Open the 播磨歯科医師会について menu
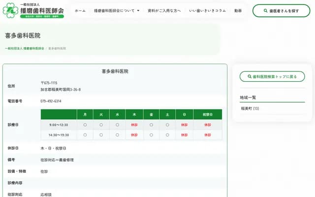Image resolution: width=315 pixels, height=197 pixels. (x=114, y=11)
